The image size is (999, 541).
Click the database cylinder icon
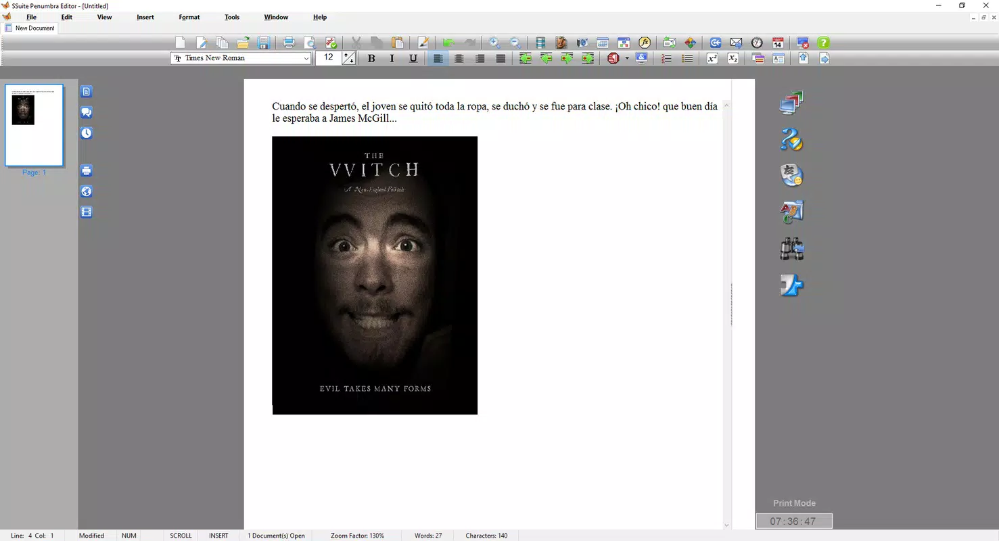[x=540, y=43]
